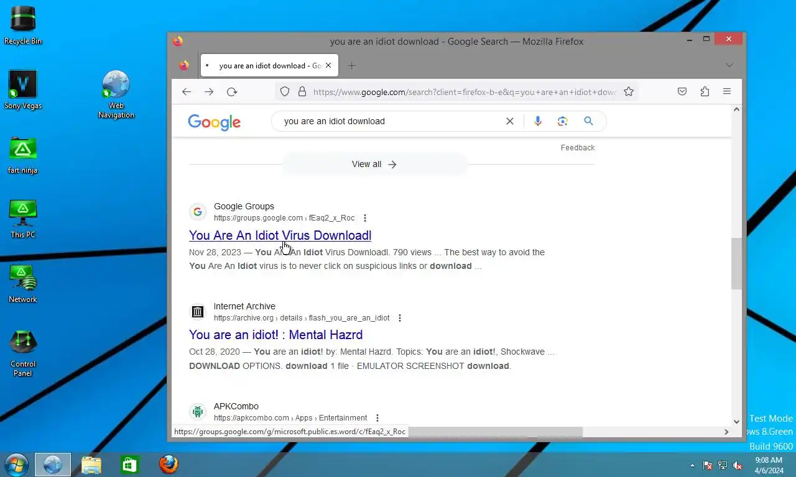Open 'You Are An Idiot Virus Download!' result
Image resolution: width=796 pixels, height=477 pixels.
point(280,235)
